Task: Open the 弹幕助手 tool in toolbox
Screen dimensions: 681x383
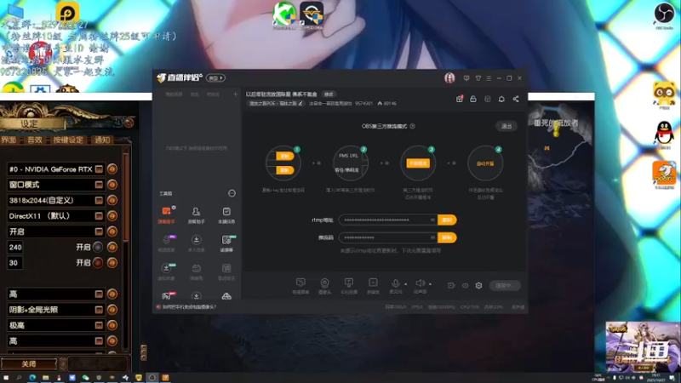Action: pyautogui.click(x=166, y=215)
